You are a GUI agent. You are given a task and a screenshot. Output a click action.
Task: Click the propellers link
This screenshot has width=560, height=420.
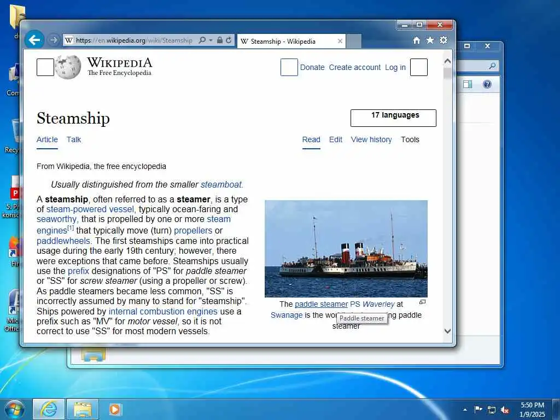193,230
